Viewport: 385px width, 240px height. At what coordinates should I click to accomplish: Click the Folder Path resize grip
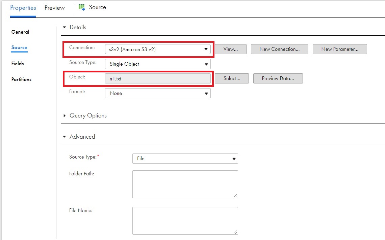pos(235,196)
